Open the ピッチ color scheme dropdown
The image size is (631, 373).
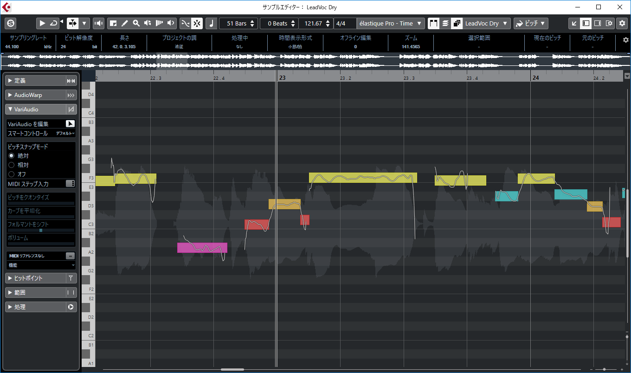pos(531,23)
